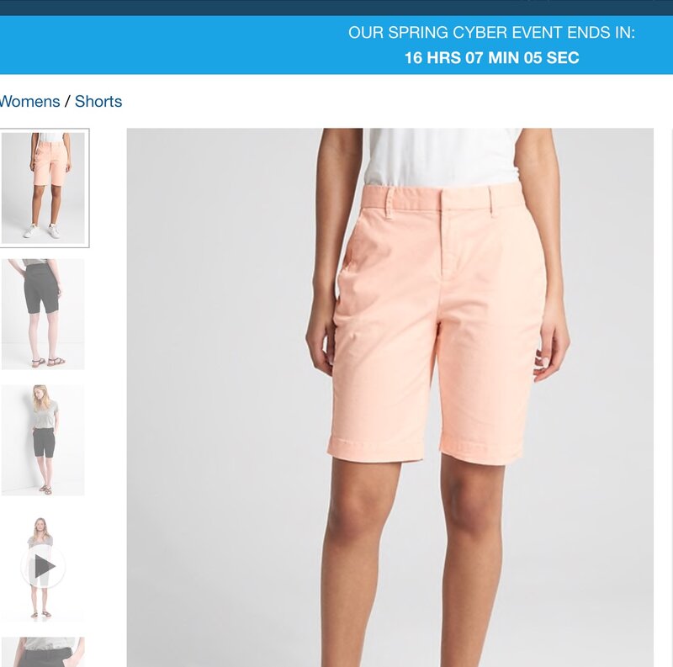Open the Spring Cyber Event banner headline
The height and width of the screenshot is (667, 673).
[491, 33]
